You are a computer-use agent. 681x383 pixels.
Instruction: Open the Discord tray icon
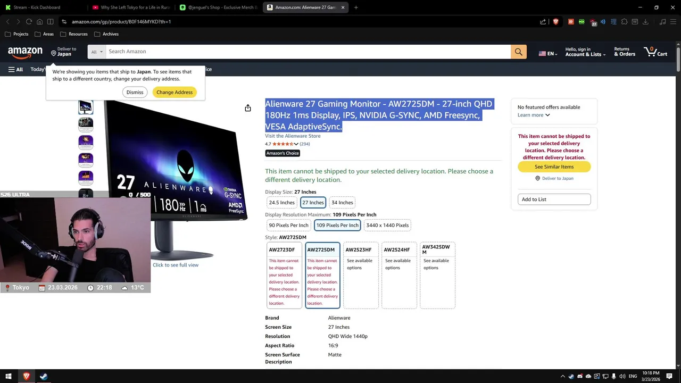point(580,377)
